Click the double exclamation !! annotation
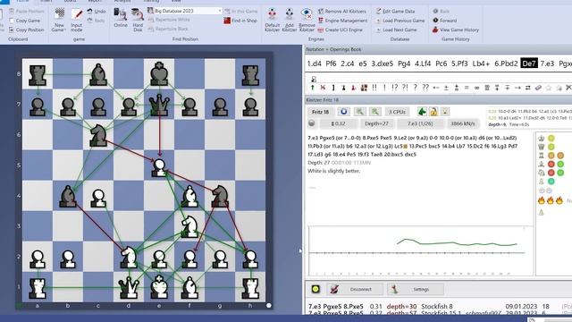572x322 pixels. (374, 88)
